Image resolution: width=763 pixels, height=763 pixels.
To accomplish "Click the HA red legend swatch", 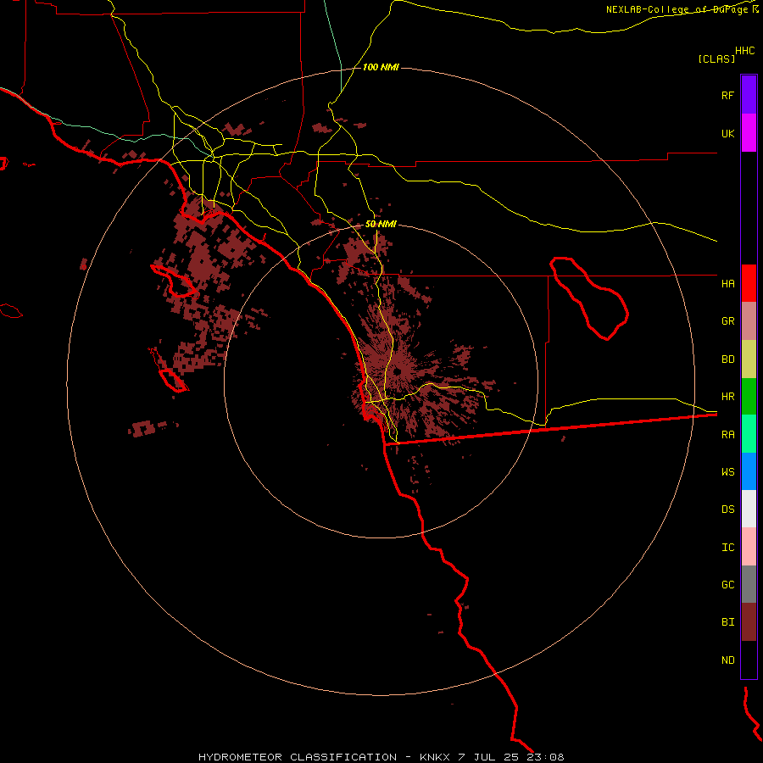I will [x=749, y=283].
